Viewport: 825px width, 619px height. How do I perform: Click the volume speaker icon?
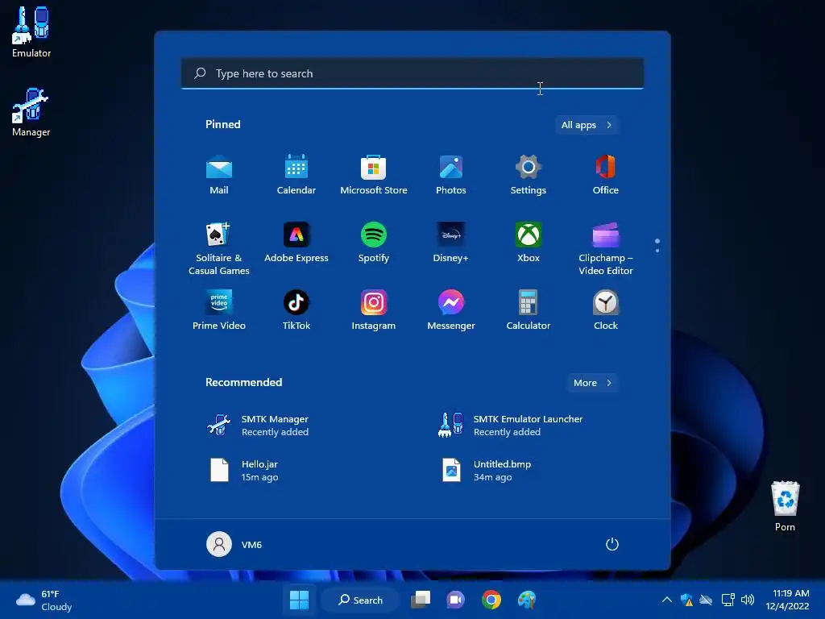(747, 600)
